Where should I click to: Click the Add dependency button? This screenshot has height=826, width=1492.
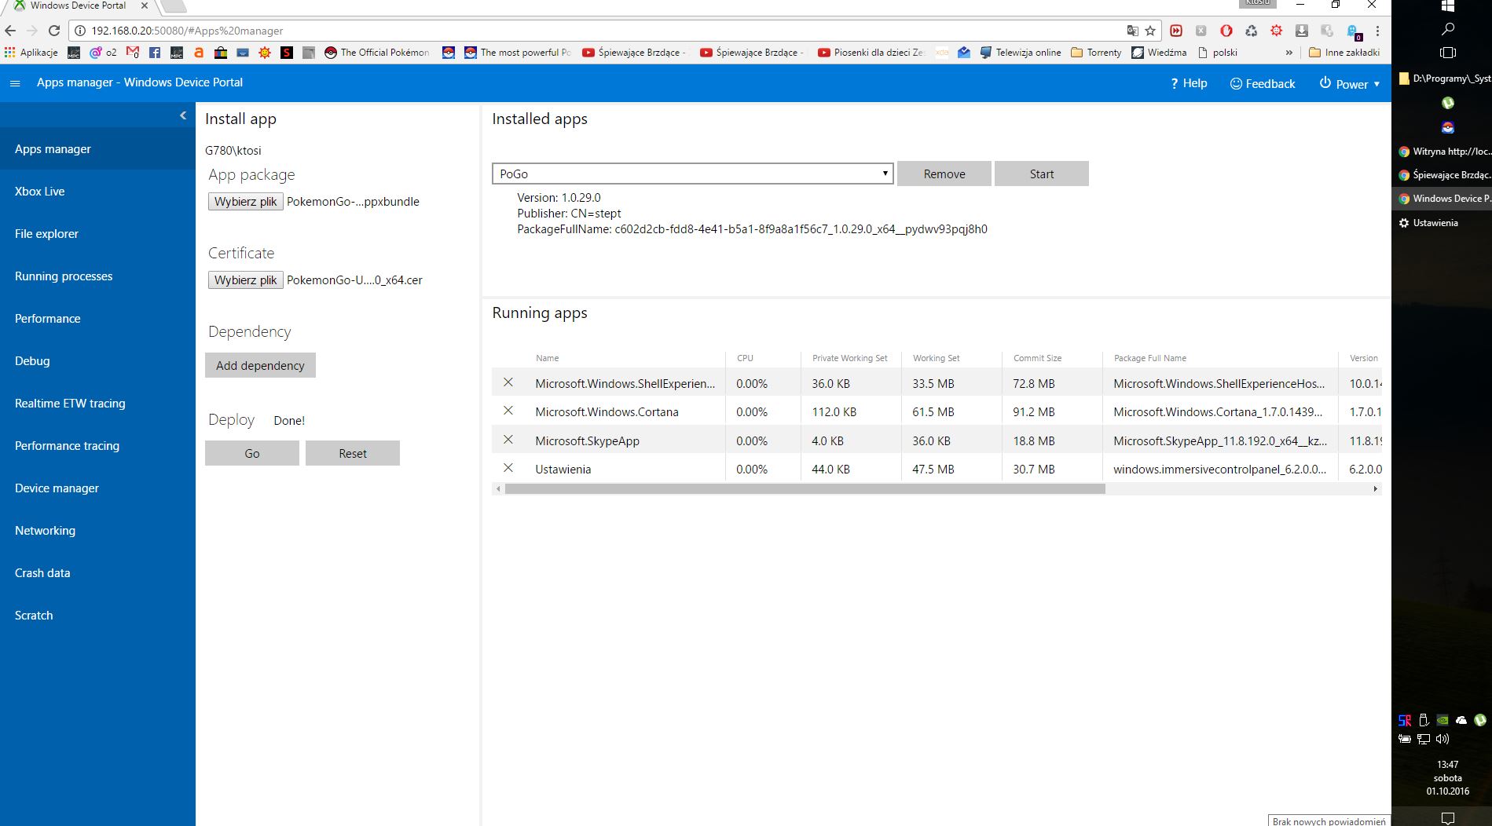(260, 365)
